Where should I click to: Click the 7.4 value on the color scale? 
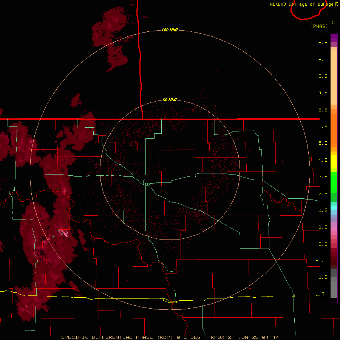click(x=323, y=93)
